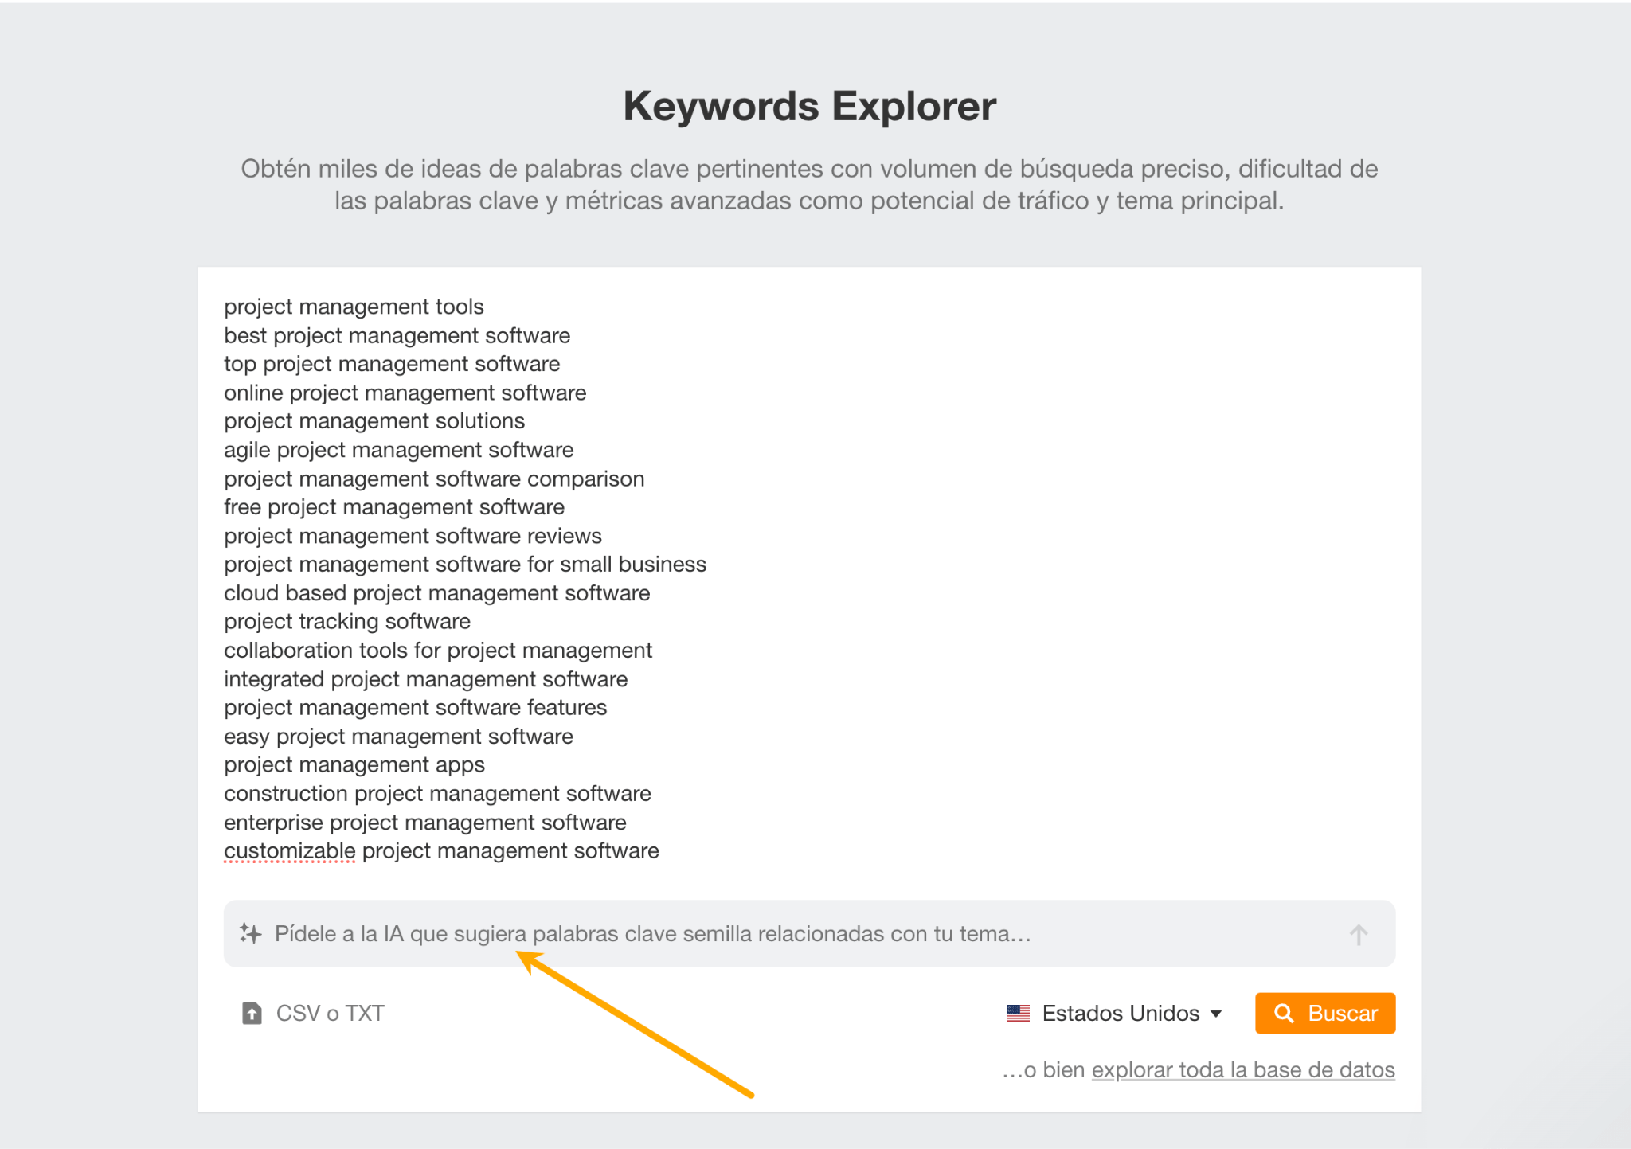Place cursor on "best project management software"
The image size is (1631, 1149).
click(x=397, y=335)
